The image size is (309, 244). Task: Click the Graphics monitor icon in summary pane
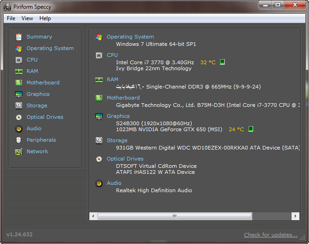pyautogui.click(x=99, y=116)
